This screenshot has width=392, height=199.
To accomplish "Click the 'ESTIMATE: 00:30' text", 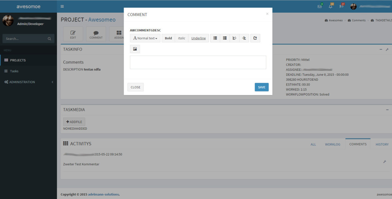I will coord(298,85).
